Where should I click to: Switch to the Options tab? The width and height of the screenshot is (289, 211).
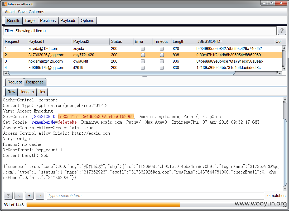tap(87, 21)
